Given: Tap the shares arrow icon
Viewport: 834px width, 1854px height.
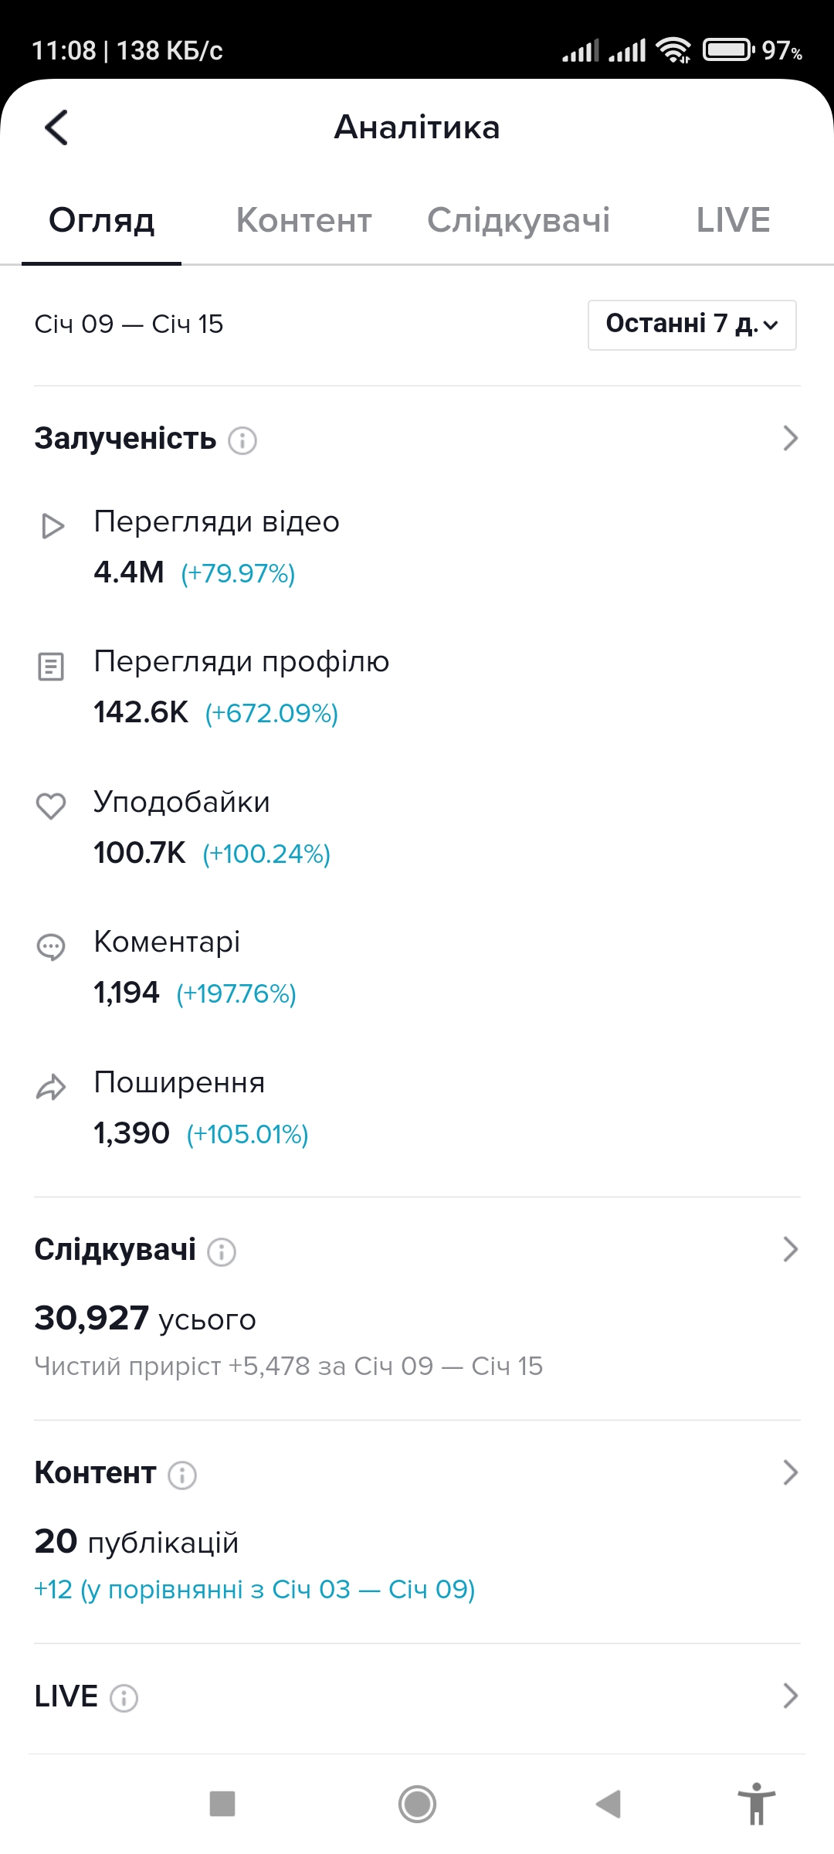Looking at the screenshot, I should point(51,1087).
